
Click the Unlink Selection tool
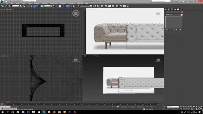[x=6, y=6]
